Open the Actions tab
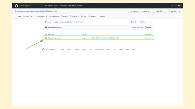195x109 pixels. coord(64,16)
